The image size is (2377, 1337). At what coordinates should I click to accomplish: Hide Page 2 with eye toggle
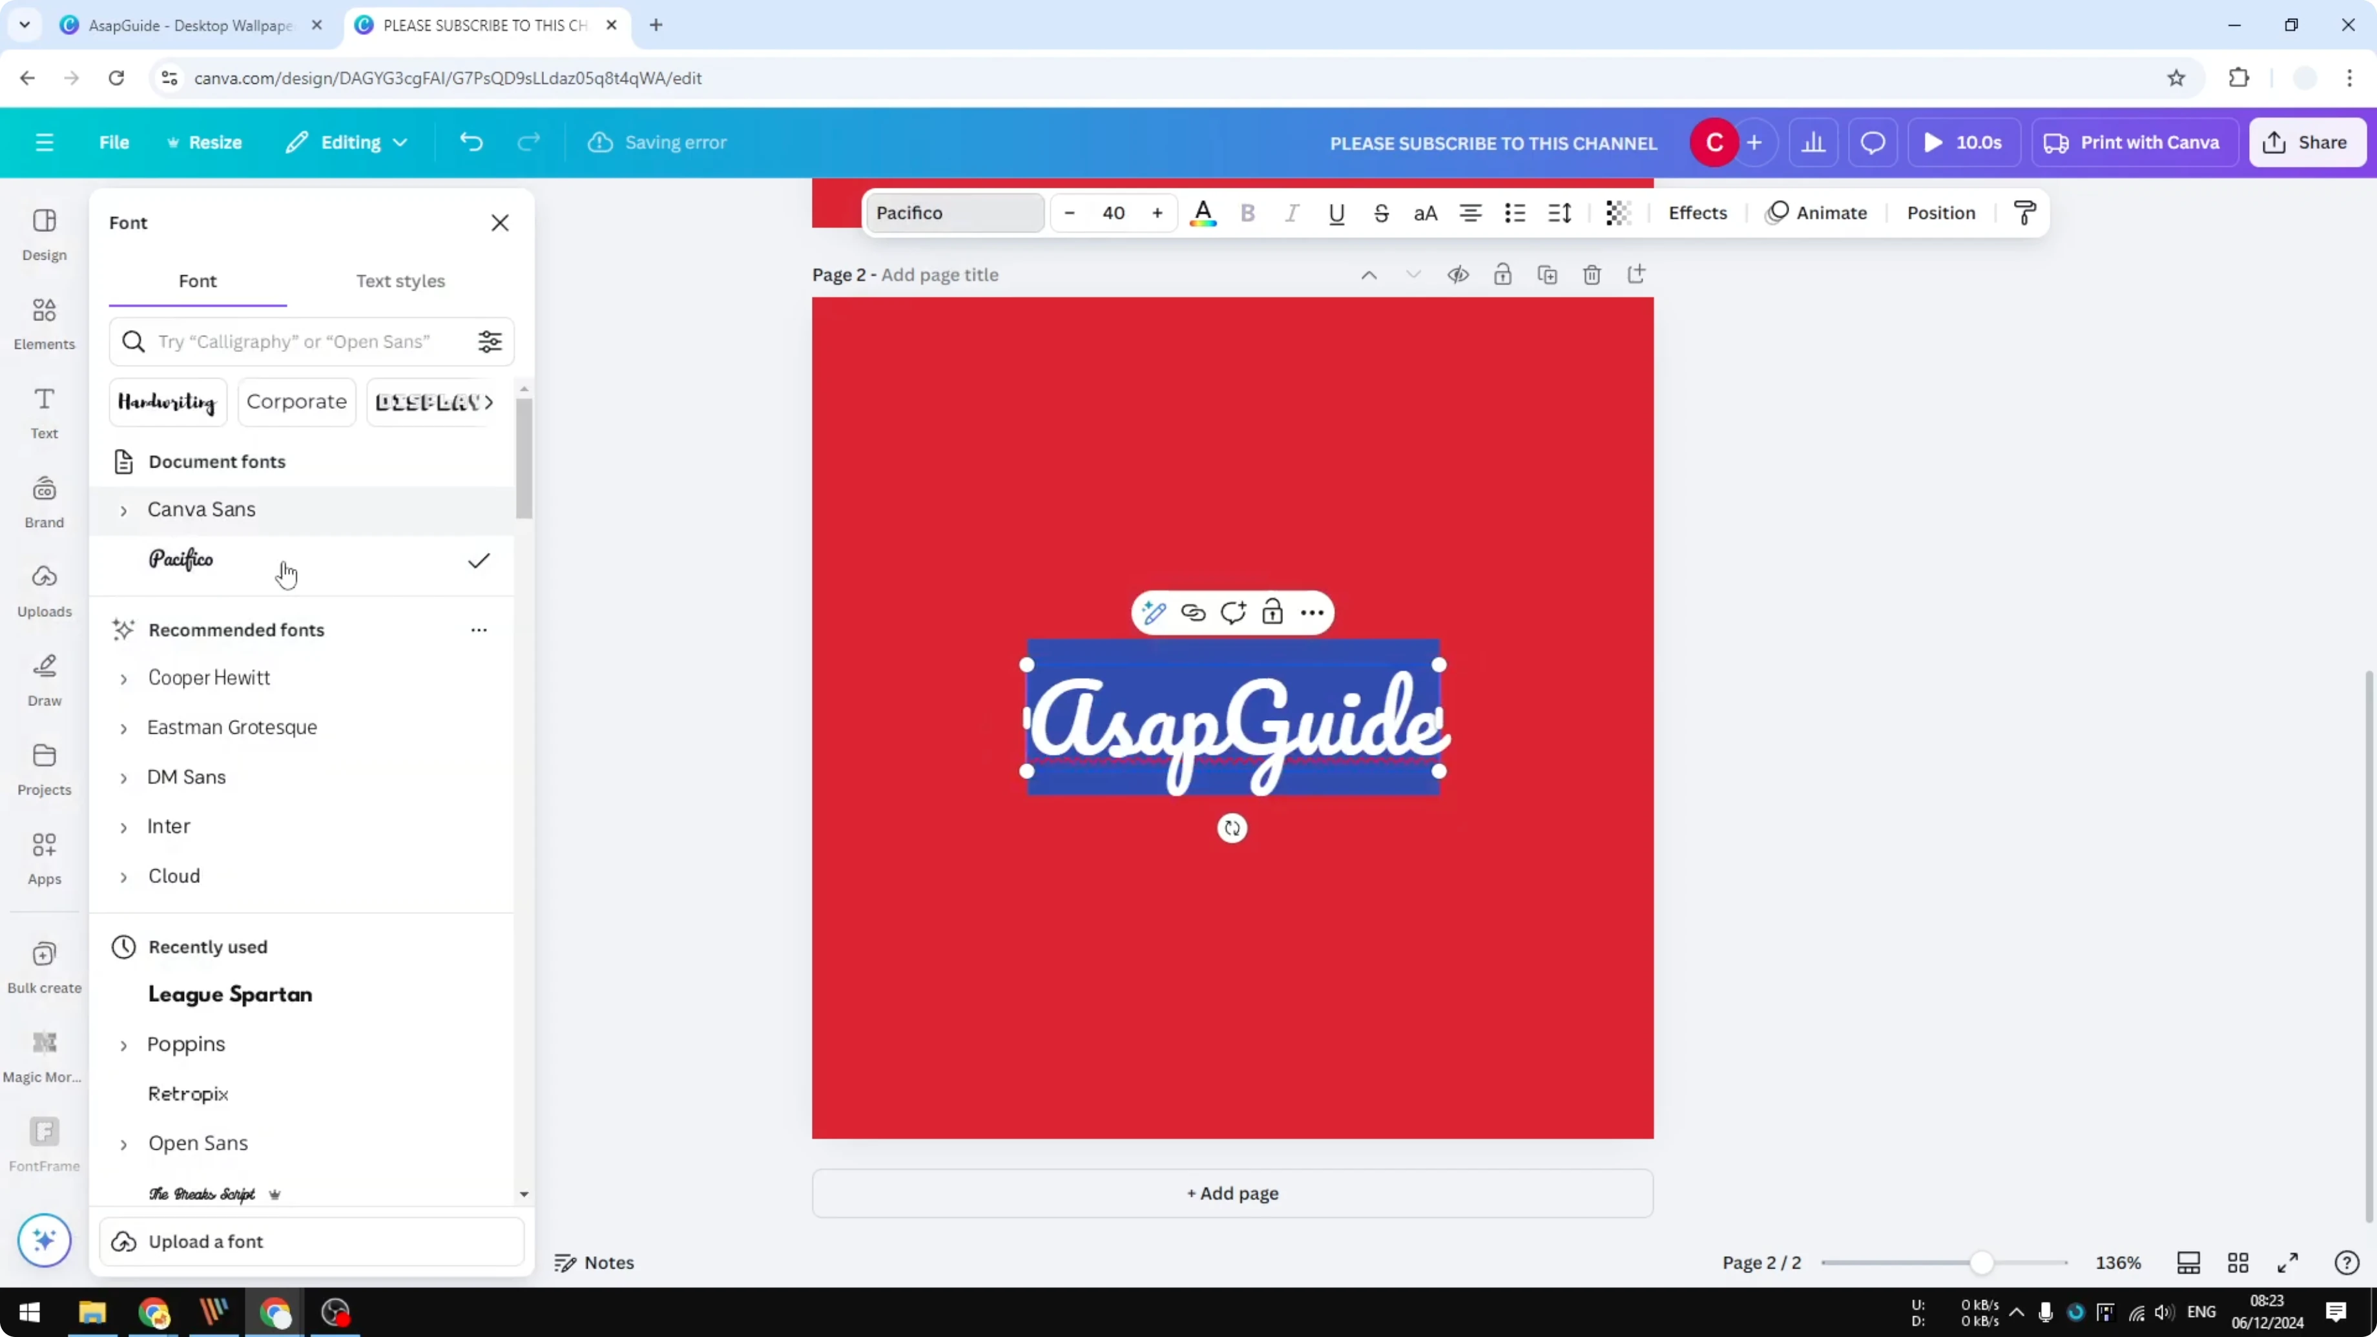point(1458,274)
